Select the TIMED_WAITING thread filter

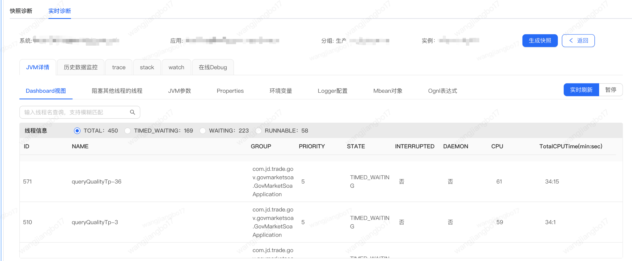pyautogui.click(x=128, y=130)
